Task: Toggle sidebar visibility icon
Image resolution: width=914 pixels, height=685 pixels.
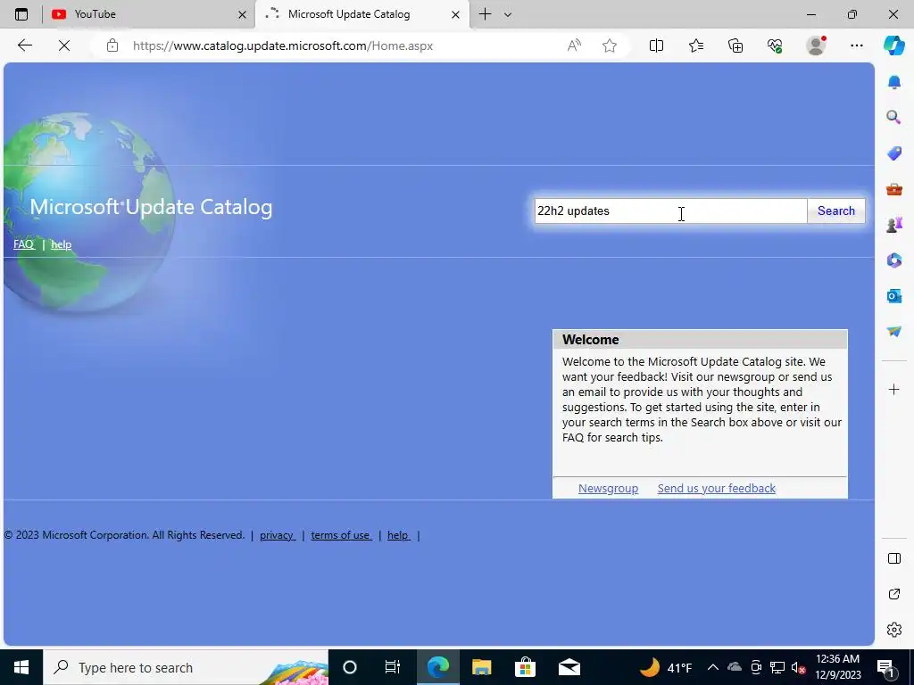Action: click(894, 558)
